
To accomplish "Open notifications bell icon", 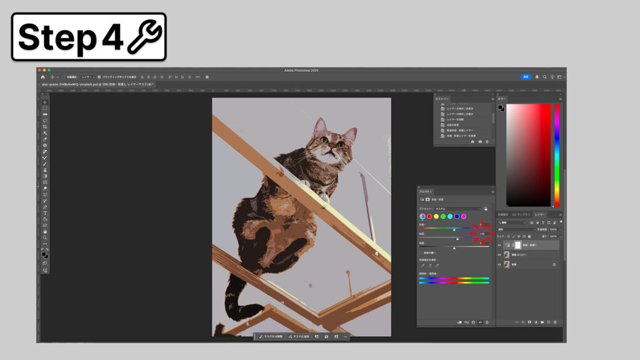I will [x=537, y=77].
